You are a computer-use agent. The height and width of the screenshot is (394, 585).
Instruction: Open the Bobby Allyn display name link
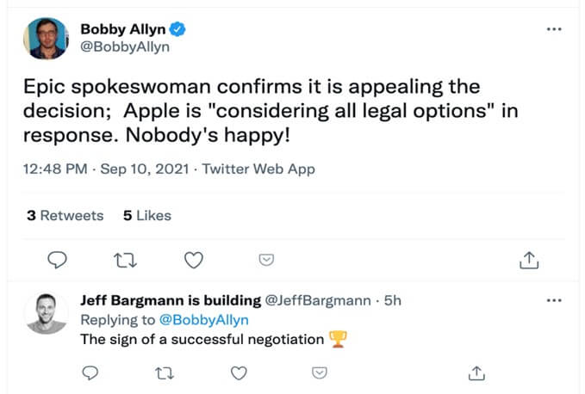(123, 29)
